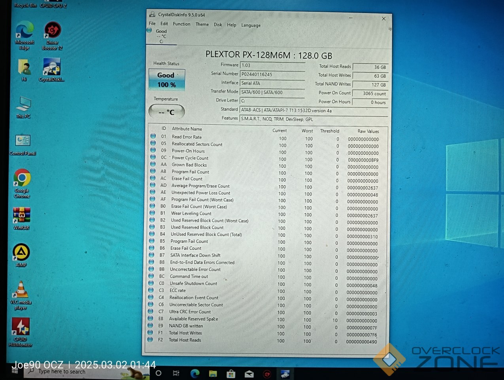The image size is (504, 380).
Task: Click the Serial Number field
Action: pyautogui.click(x=272, y=74)
